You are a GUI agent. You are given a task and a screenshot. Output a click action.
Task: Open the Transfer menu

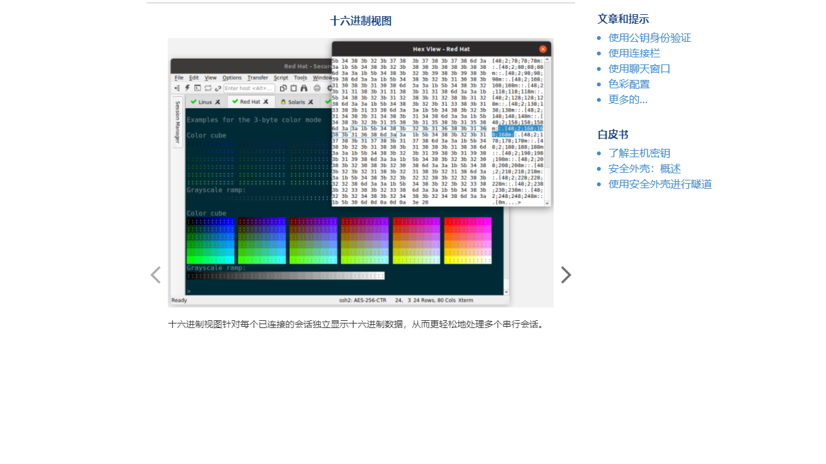258,78
